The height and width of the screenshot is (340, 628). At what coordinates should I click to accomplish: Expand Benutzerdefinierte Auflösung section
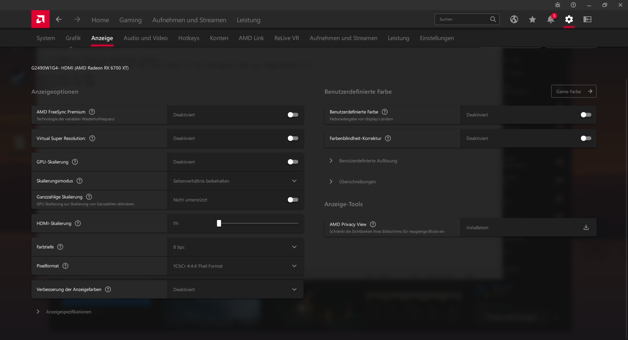[x=363, y=161]
